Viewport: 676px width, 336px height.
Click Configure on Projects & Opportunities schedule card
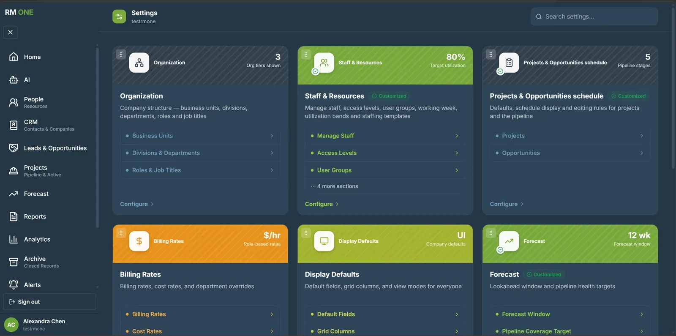click(507, 204)
